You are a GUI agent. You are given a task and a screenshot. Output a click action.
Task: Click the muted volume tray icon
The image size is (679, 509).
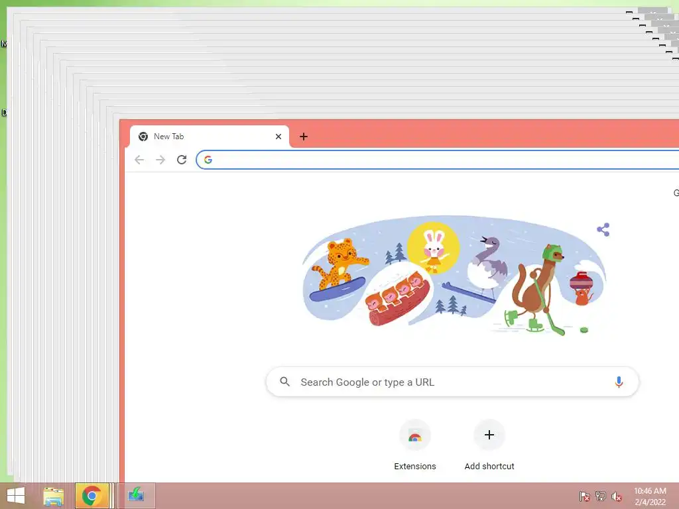tap(617, 496)
